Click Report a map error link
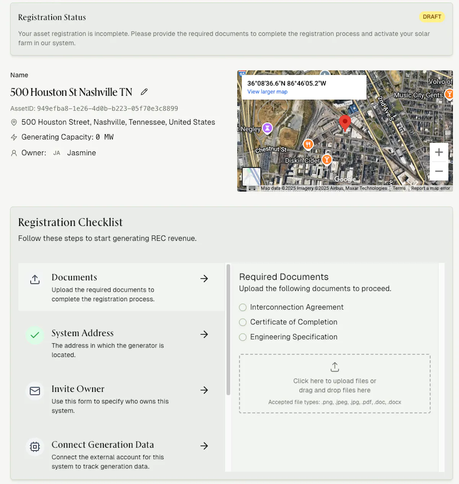The width and height of the screenshot is (459, 484). click(x=430, y=188)
